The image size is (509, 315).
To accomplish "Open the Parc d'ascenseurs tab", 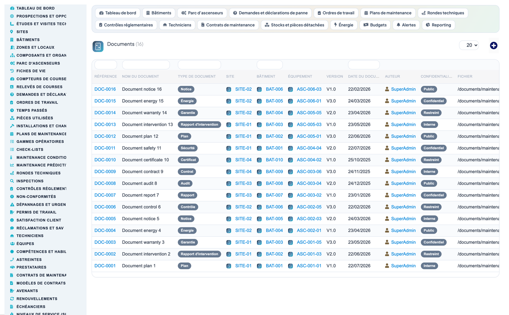I will (202, 13).
